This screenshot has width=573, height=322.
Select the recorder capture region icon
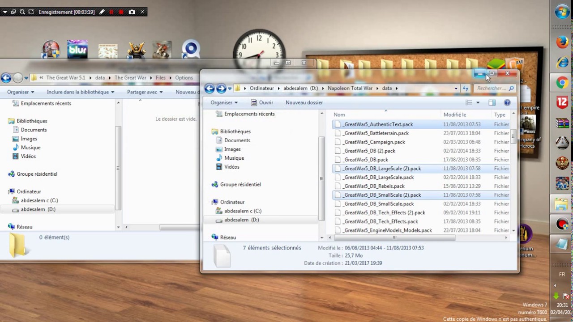tap(31, 12)
